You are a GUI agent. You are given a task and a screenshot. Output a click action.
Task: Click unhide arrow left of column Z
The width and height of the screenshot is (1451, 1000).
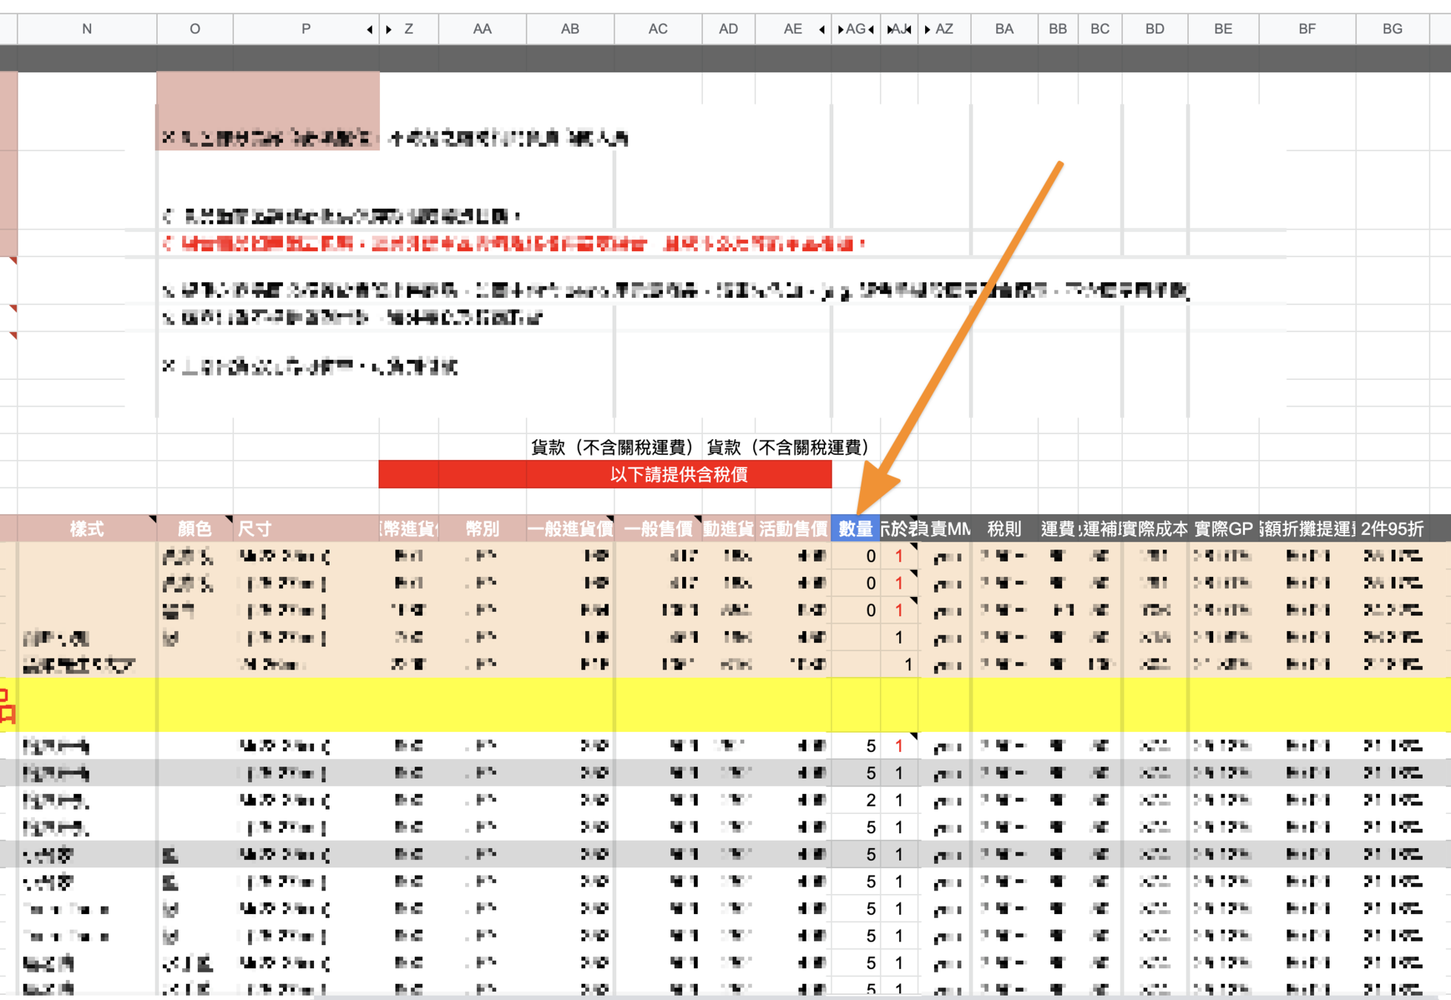click(390, 30)
